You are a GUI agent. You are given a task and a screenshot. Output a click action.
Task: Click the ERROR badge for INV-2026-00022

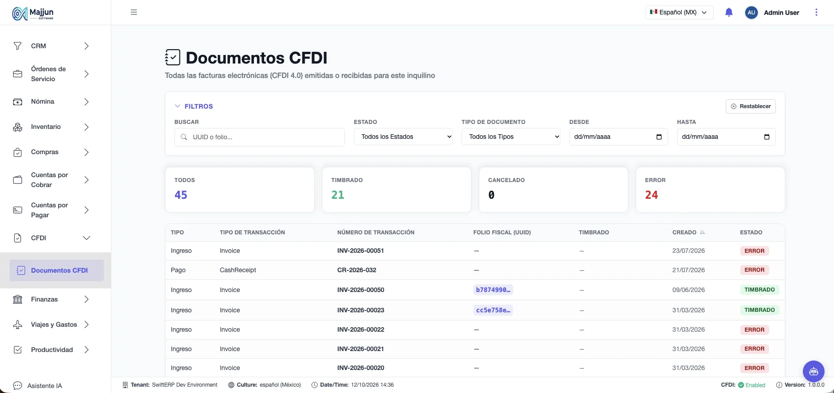[x=754, y=330]
